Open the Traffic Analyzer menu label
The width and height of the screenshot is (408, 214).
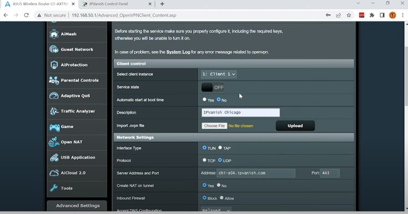tap(78, 111)
